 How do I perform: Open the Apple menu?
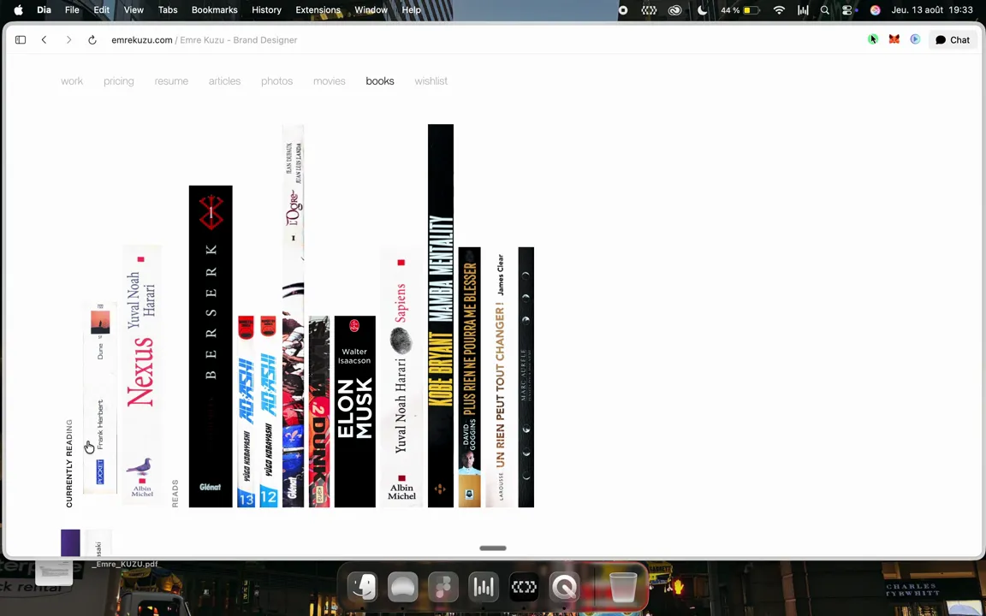point(18,10)
